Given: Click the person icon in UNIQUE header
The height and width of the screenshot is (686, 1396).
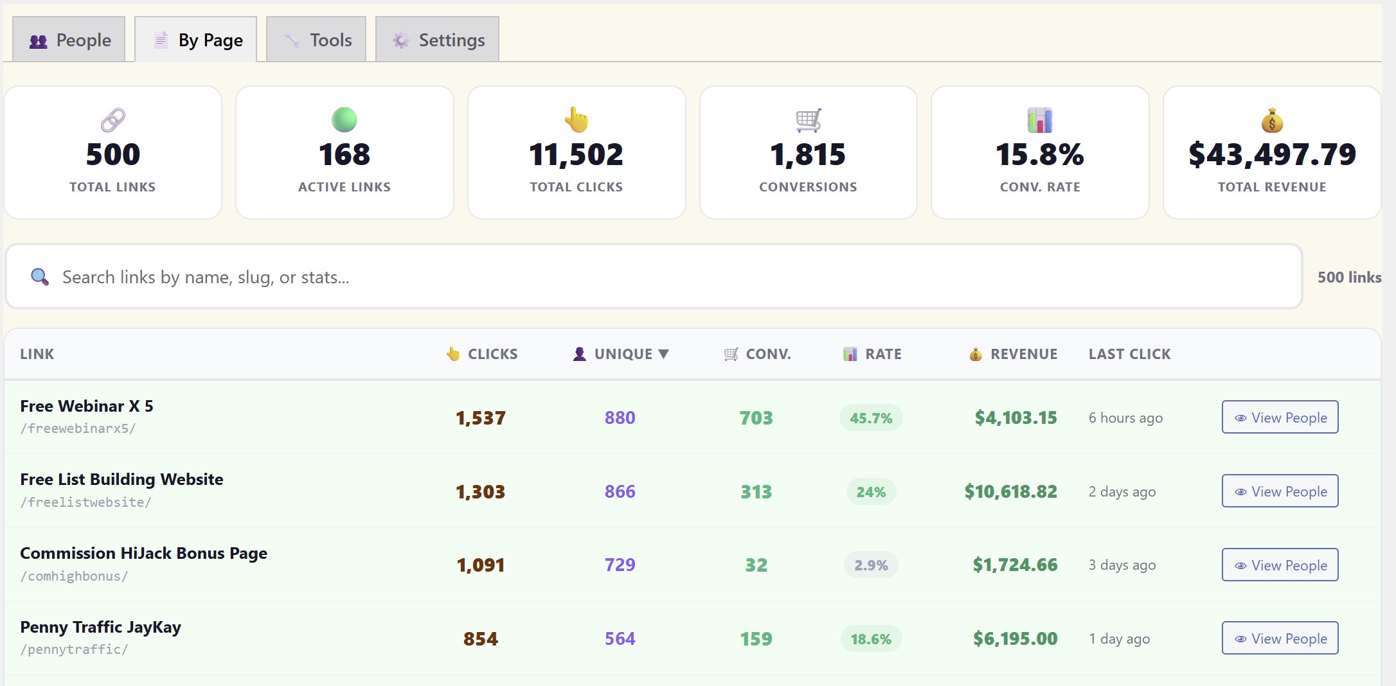Looking at the screenshot, I should click(580, 354).
